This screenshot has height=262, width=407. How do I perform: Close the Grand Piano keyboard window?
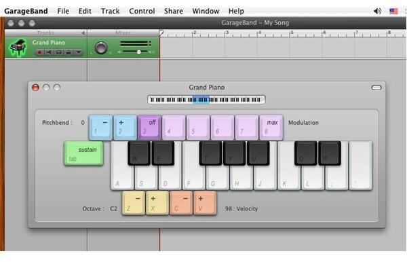click(35, 88)
